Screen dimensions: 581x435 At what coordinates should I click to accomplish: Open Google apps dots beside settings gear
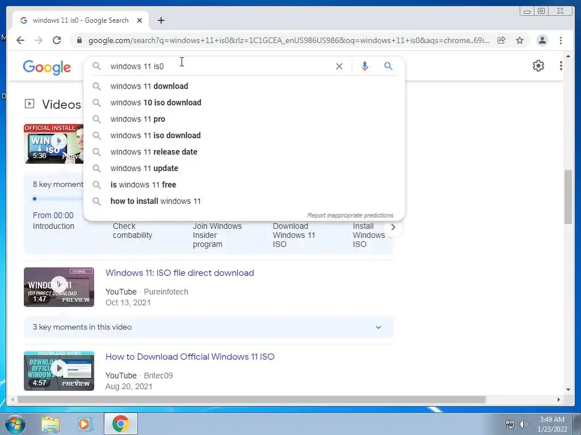pos(561,66)
